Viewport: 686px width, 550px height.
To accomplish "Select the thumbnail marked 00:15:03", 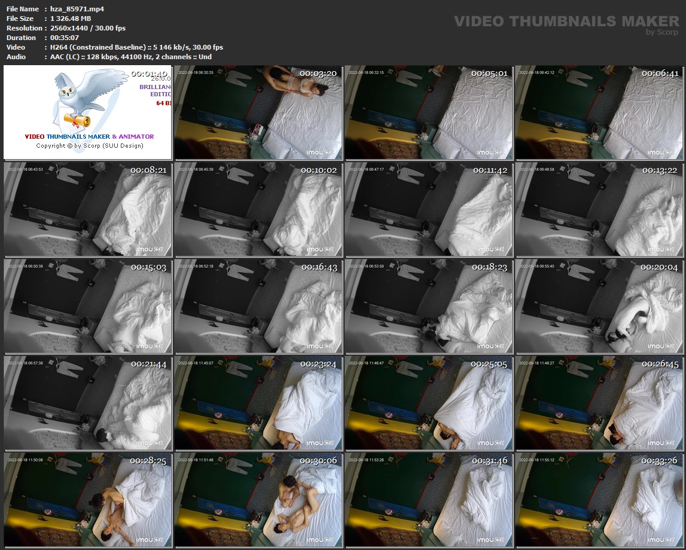I will click(x=87, y=306).
